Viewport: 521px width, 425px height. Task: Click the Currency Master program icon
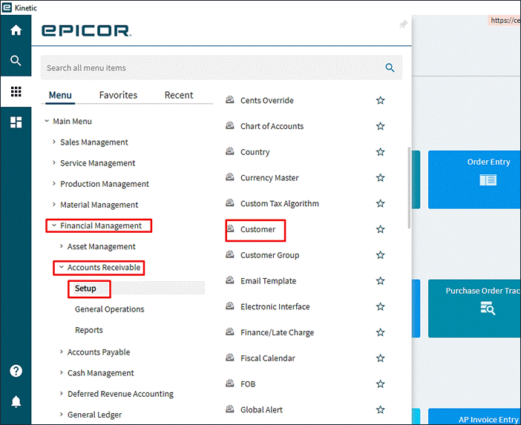click(230, 177)
